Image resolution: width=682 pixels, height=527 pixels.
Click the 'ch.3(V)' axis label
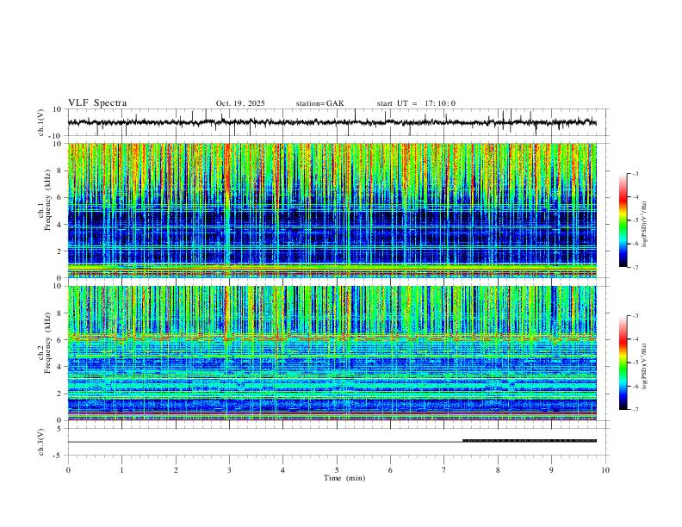[x=42, y=443]
